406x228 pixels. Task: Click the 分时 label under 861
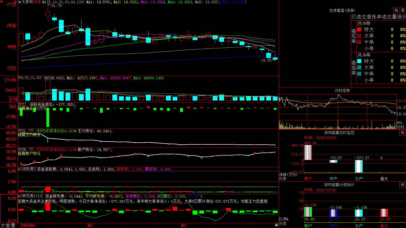[x=401, y=127]
